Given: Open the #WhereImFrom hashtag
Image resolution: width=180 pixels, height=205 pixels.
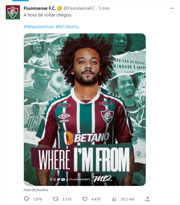Looking at the screenshot, I should click(39, 27).
